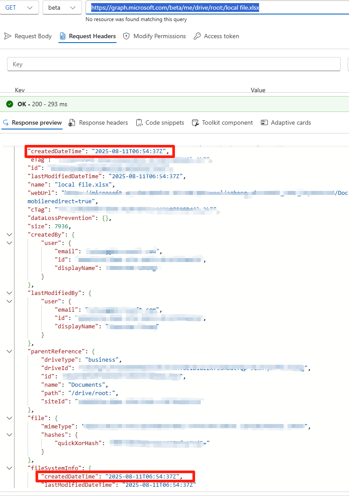Open the Response headers tab
Image resolution: width=349 pixels, height=496 pixels.
(x=98, y=123)
